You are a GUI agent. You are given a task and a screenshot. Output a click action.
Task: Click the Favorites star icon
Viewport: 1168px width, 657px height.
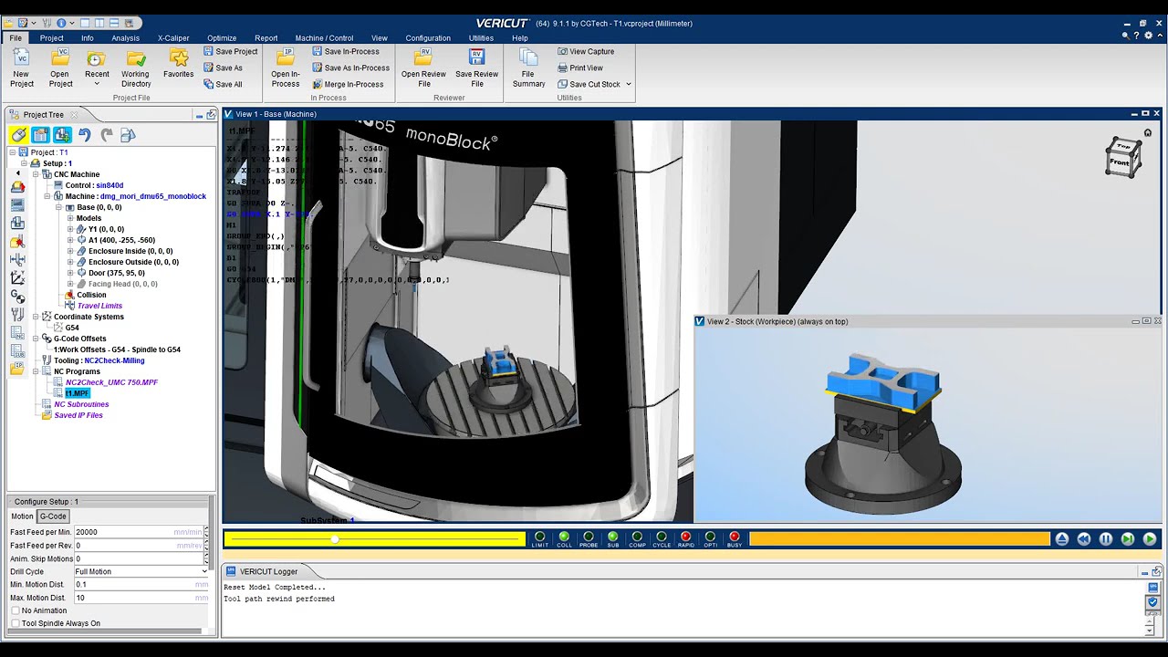coord(178,59)
